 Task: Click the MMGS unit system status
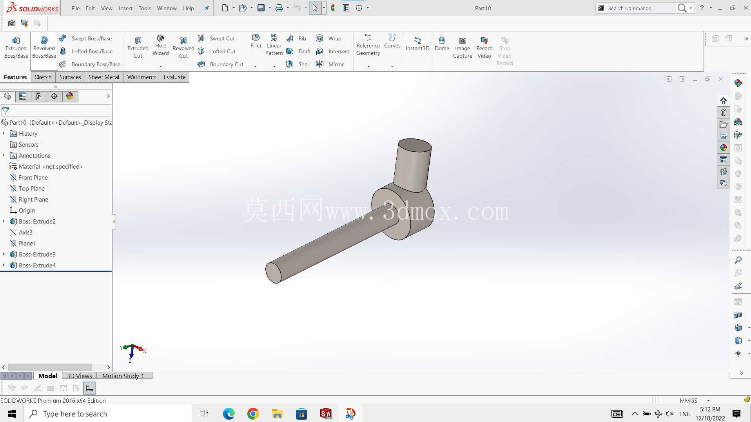coord(689,400)
